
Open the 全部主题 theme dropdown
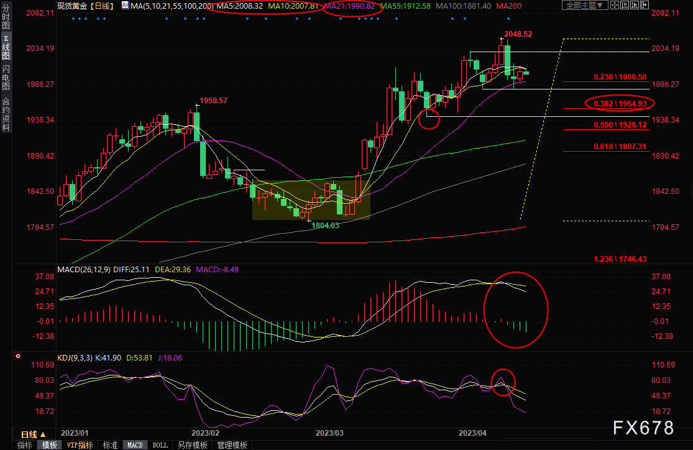click(585, 6)
